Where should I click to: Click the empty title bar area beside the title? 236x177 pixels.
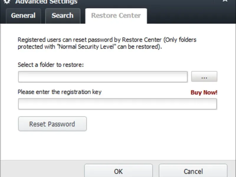tap(147, 2)
